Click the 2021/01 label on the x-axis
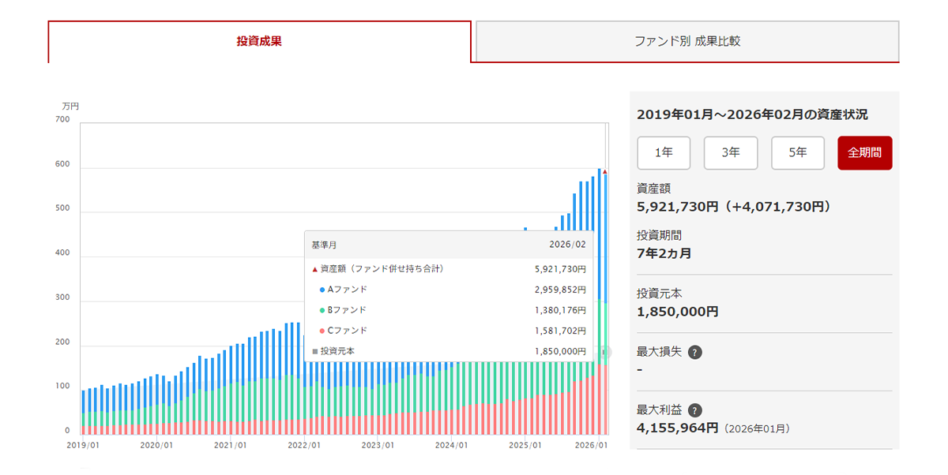The width and height of the screenshot is (948, 475). 231,445
